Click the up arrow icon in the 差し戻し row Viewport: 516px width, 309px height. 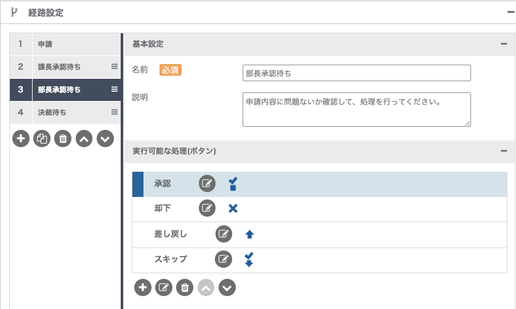(249, 234)
